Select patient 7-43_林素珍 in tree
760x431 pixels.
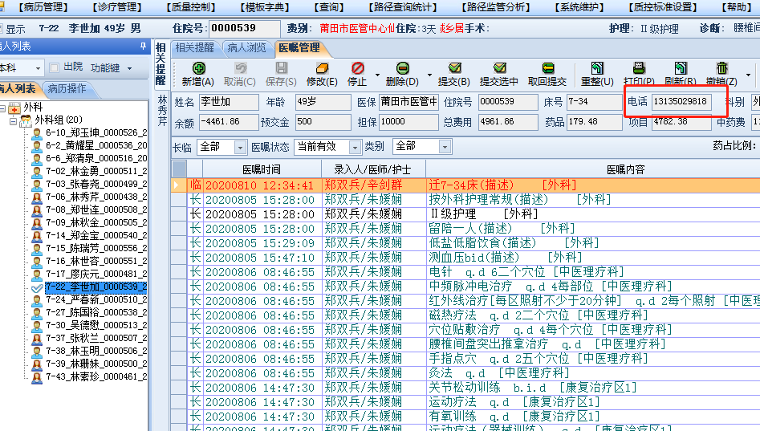96,376
